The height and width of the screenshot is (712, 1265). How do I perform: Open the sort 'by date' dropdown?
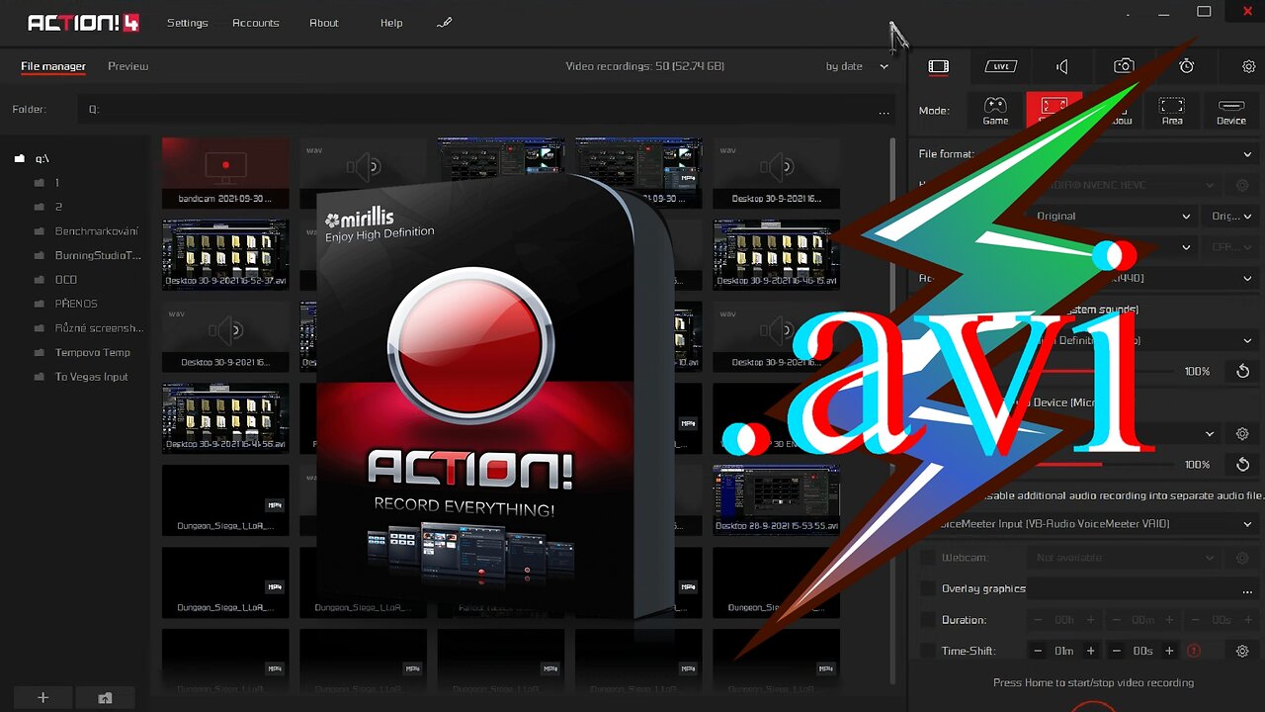coord(857,66)
